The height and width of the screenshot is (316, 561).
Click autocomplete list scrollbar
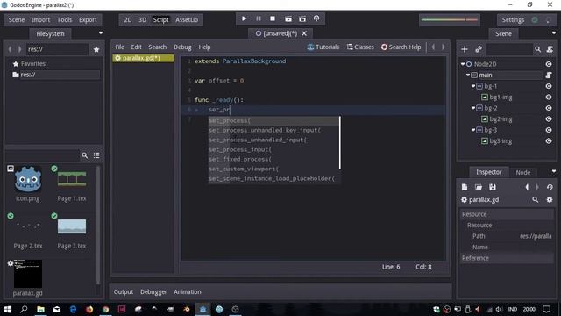(340, 142)
